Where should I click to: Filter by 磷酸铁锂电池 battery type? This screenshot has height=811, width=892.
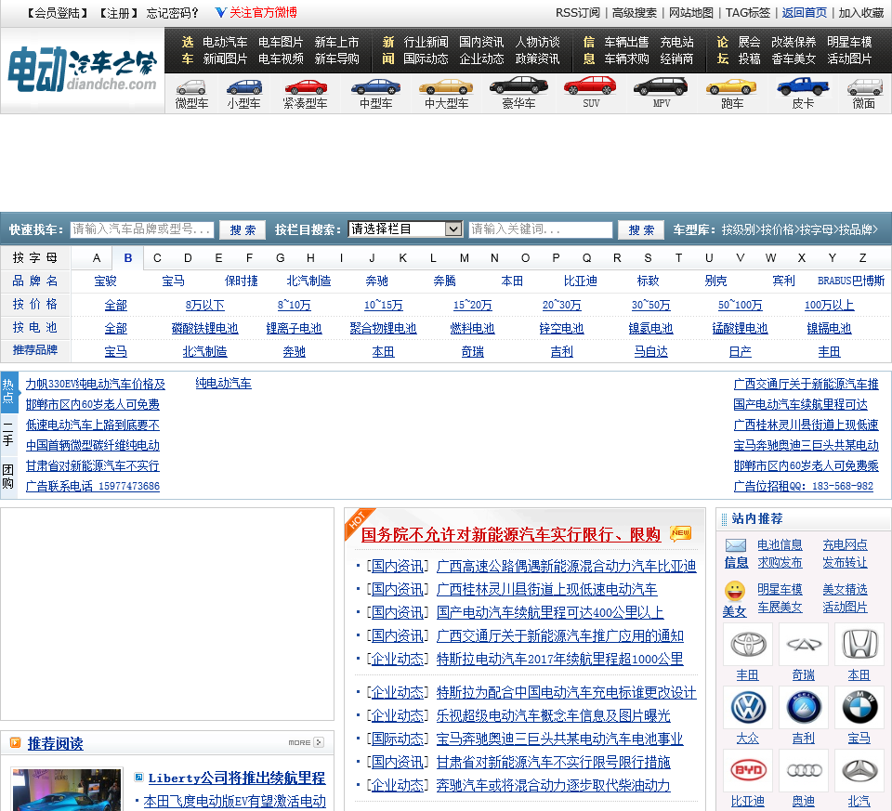204,328
